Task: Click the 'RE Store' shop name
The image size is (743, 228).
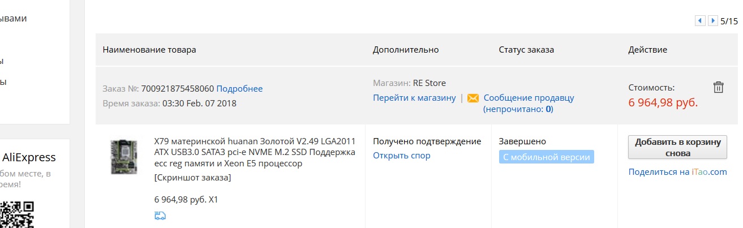Action: point(430,83)
